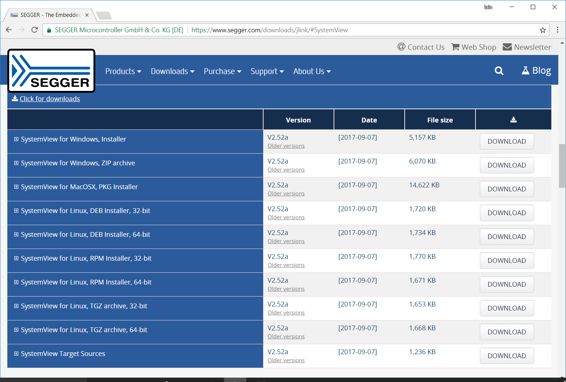Download SystemView for Windows Installer
566x382 pixels.
[507, 141]
